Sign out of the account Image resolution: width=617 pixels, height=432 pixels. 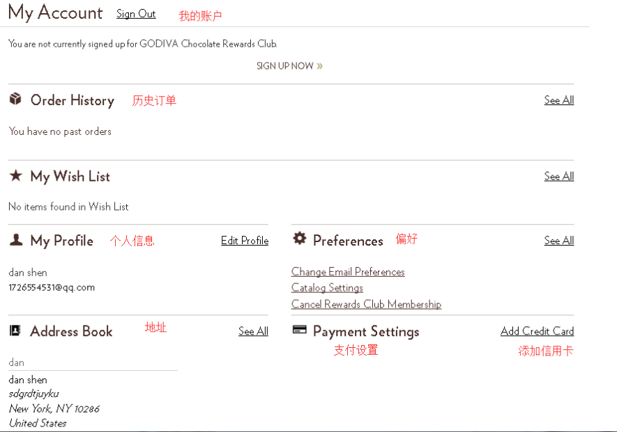click(x=136, y=14)
